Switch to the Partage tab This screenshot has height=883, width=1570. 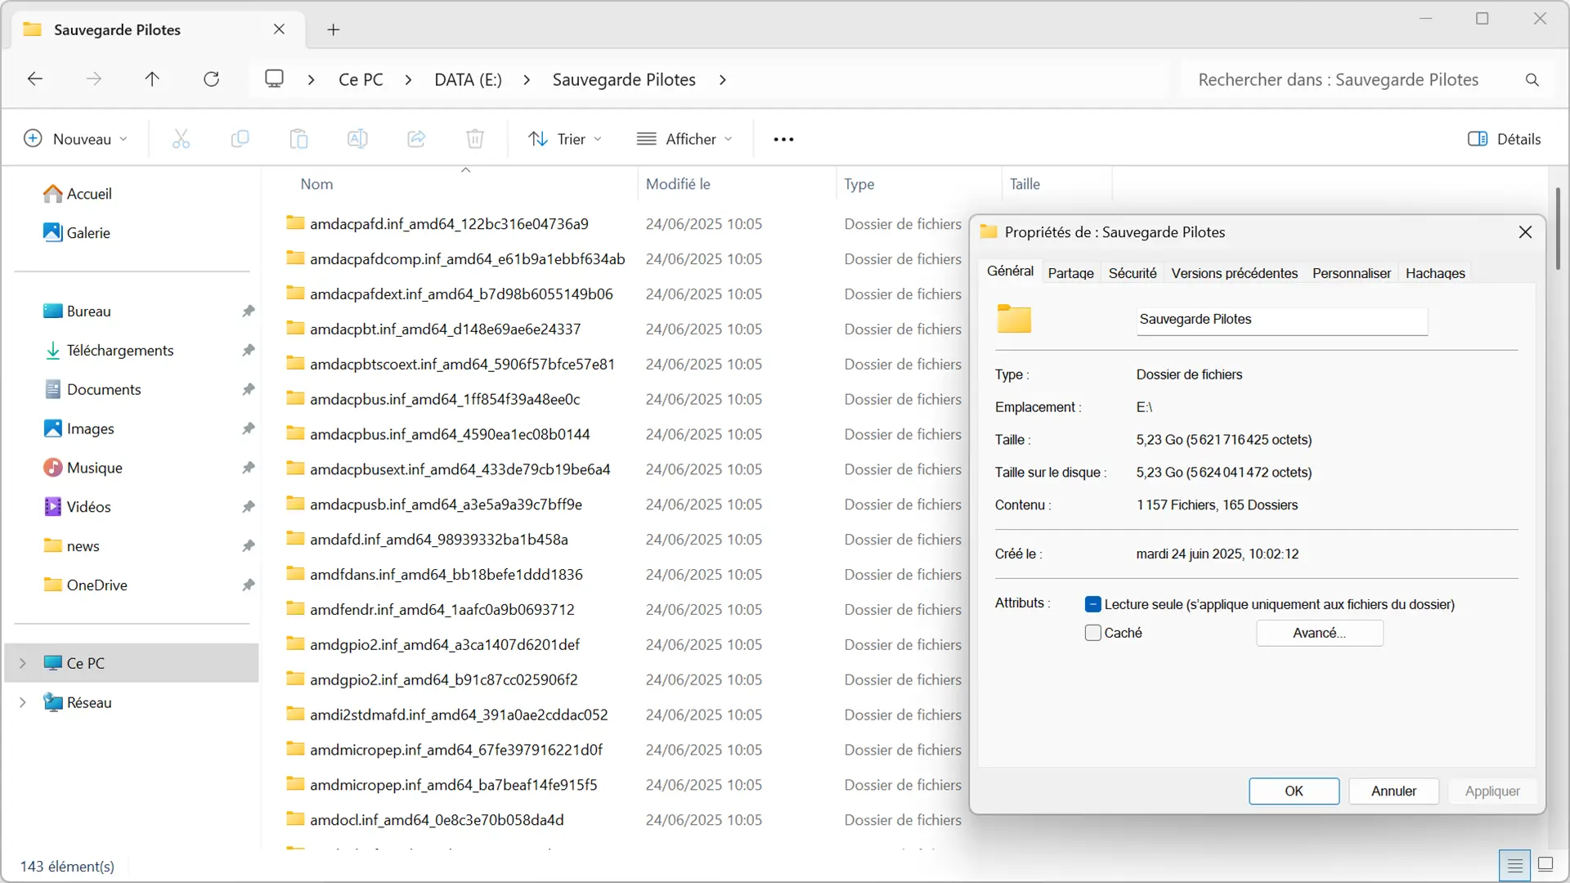(1070, 273)
